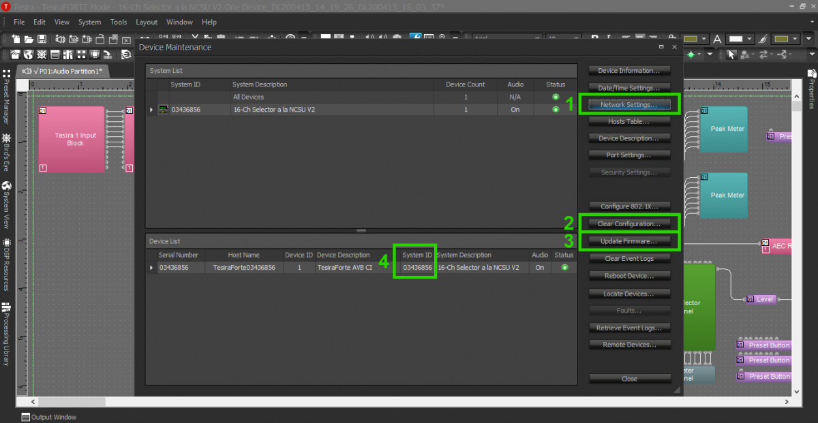Viewport: 818px width, 423px height.
Task: Open the Edit menu
Action: (x=40, y=22)
